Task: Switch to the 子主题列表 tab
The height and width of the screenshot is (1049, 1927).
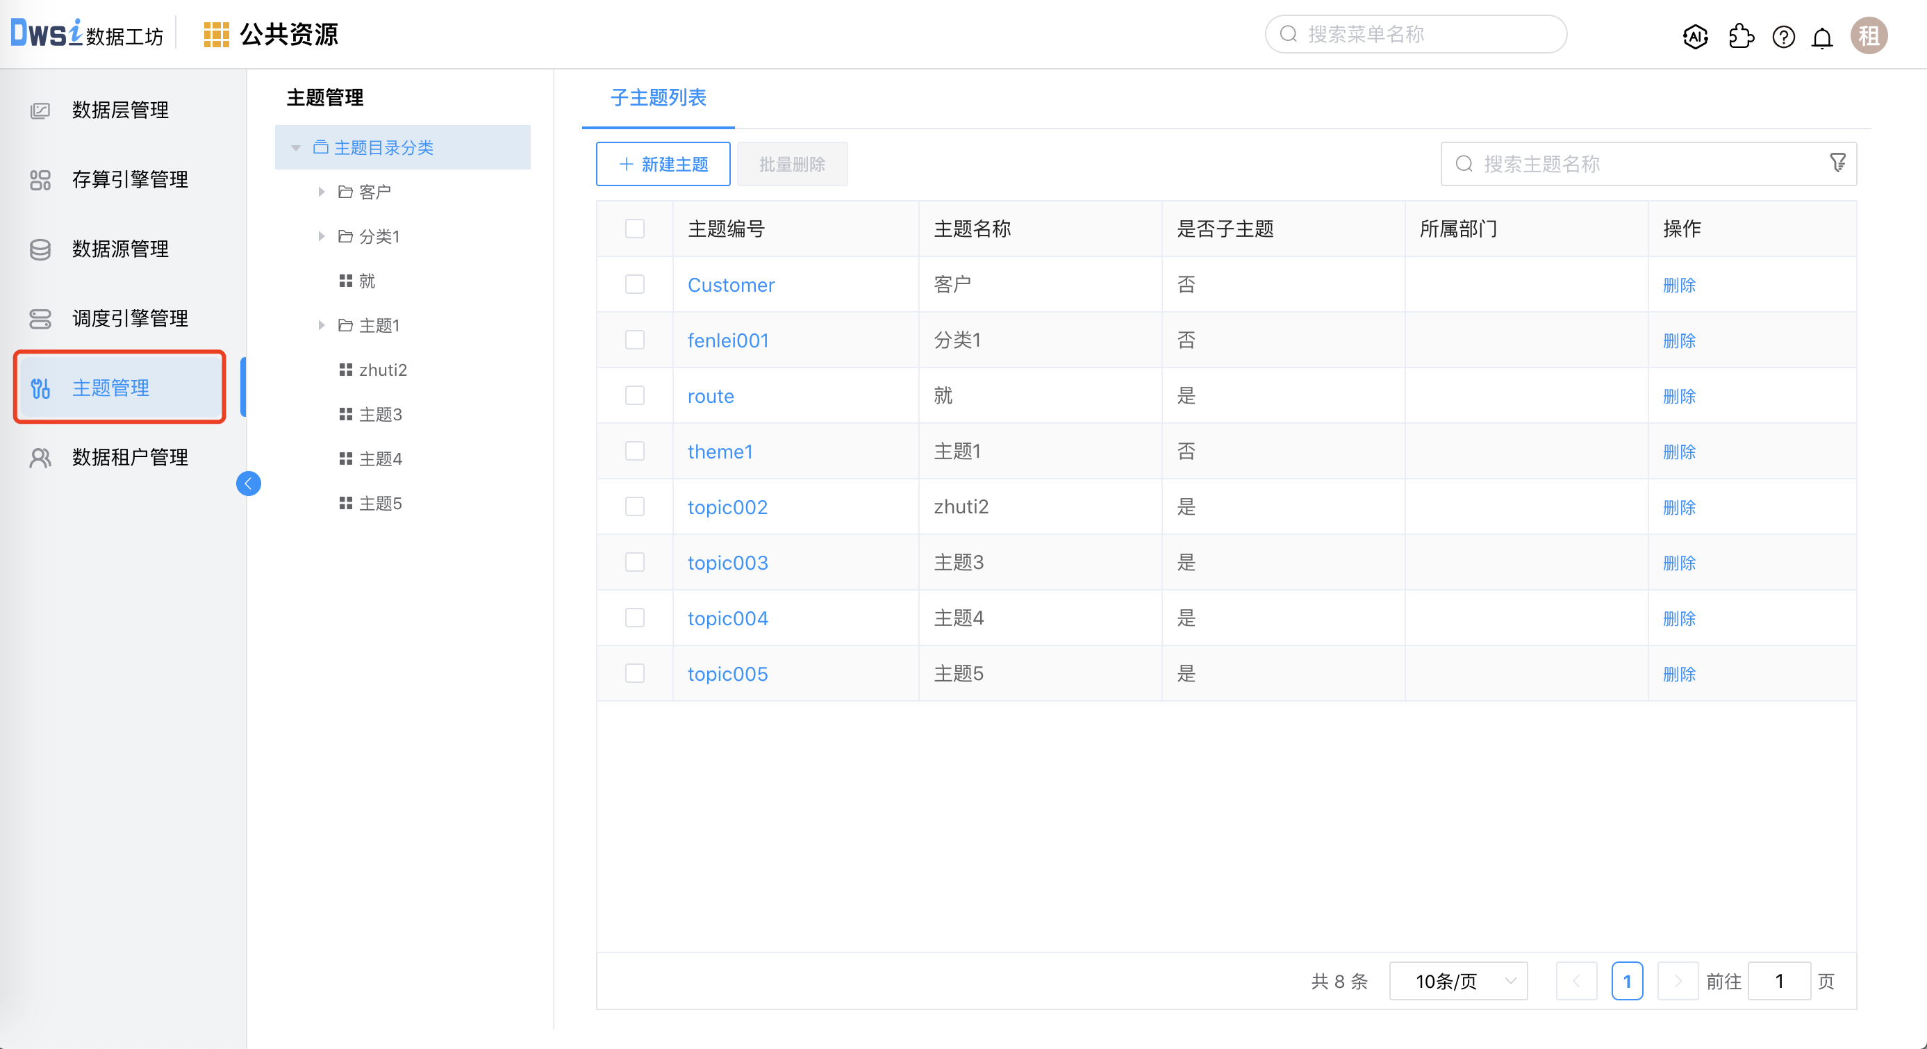Action: 656,98
